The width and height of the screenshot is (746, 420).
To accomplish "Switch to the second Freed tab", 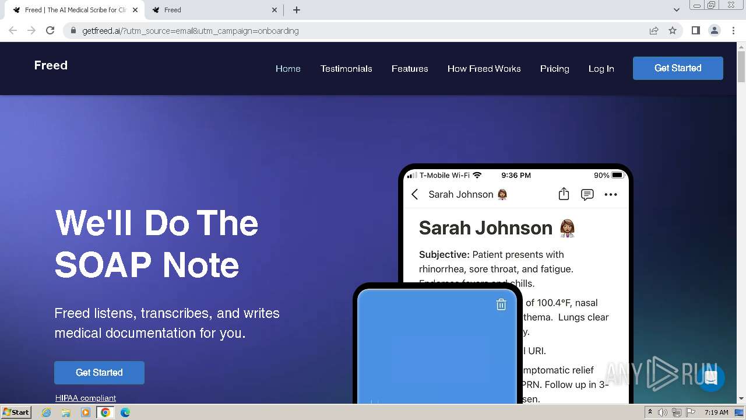I will click(215, 10).
